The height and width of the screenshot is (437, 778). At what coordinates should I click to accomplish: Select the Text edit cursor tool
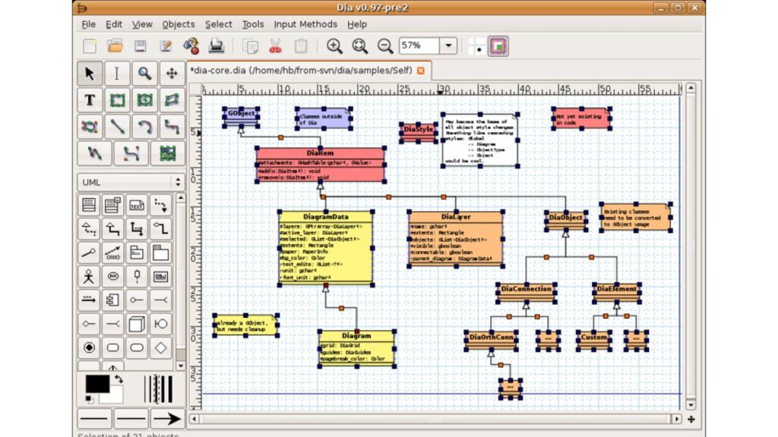click(x=116, y=74)
